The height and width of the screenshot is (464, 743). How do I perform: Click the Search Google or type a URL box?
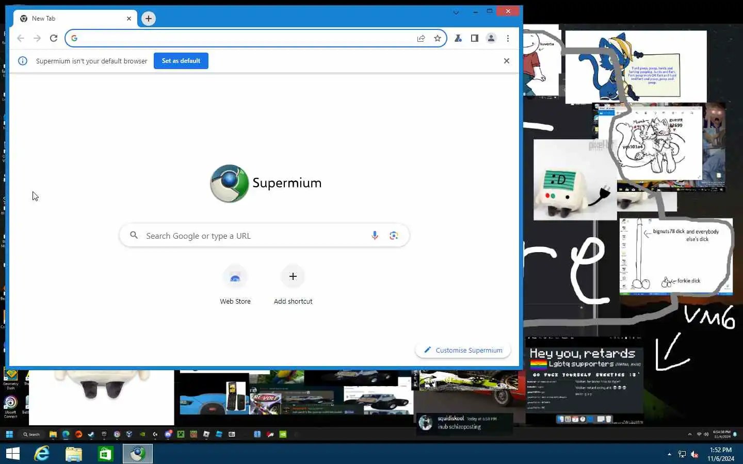264,236
